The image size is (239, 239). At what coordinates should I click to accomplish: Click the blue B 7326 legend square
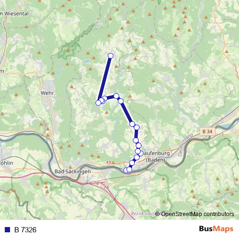pyautogui.click(x=8, y=229)
